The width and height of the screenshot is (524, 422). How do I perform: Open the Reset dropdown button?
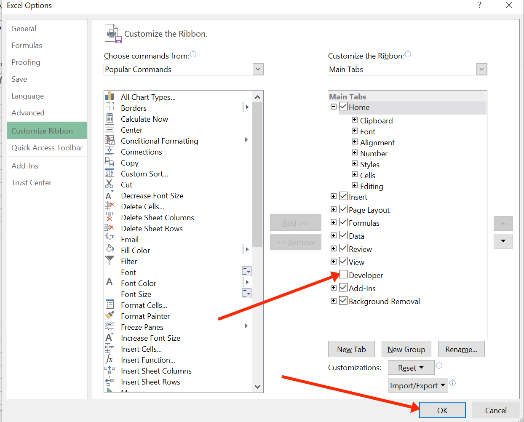(x=411, y=368)
